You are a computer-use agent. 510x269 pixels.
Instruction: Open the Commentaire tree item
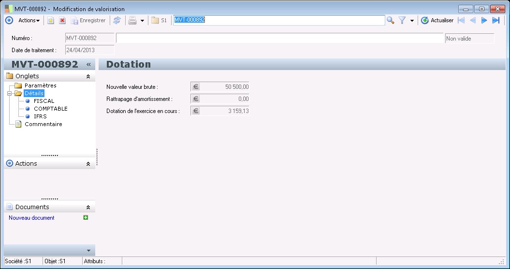click(43, 124)
